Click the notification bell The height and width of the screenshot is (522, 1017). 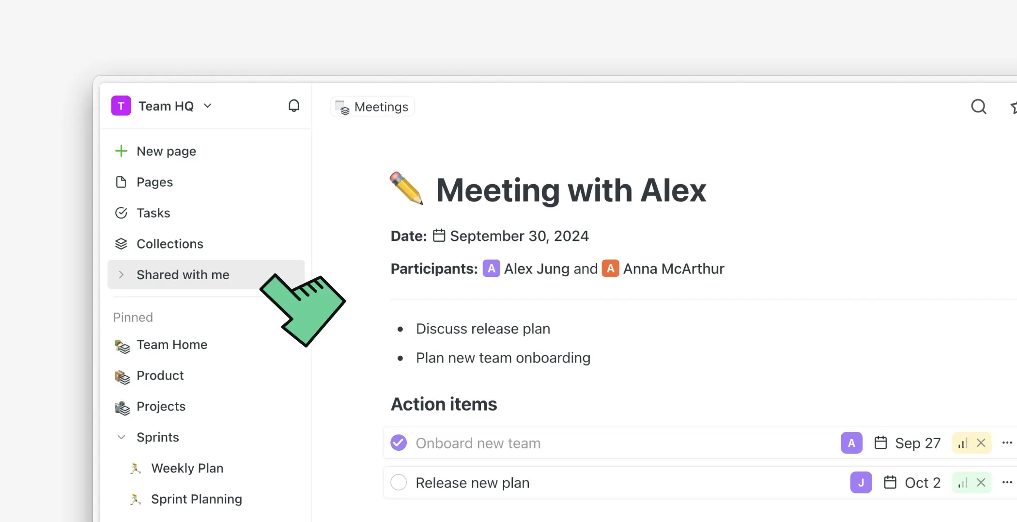click(x=294, y=105)
